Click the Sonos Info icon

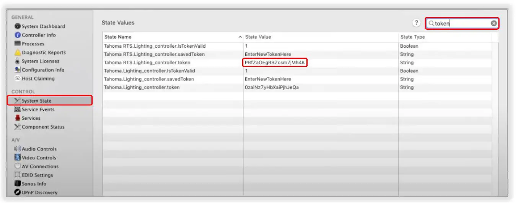18,184
